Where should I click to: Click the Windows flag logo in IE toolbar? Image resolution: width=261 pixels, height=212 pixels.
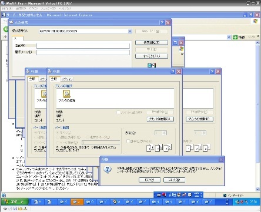tap(255, 21)
